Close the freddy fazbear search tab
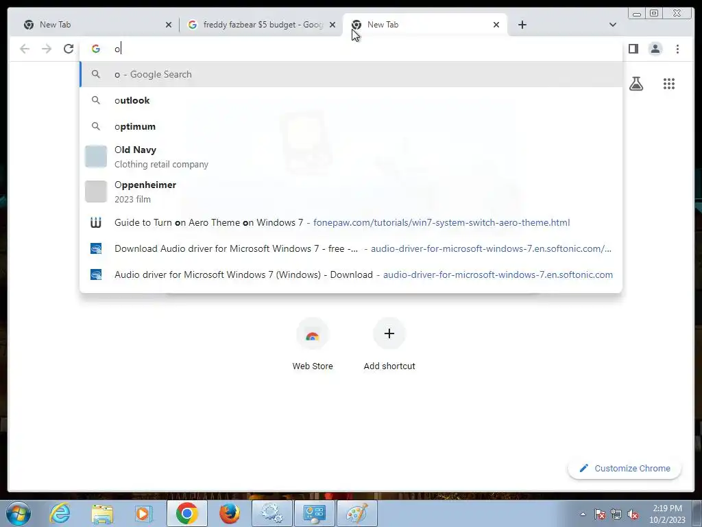Image resolution: width=702 pixels, height=527 pixels. 332,25
